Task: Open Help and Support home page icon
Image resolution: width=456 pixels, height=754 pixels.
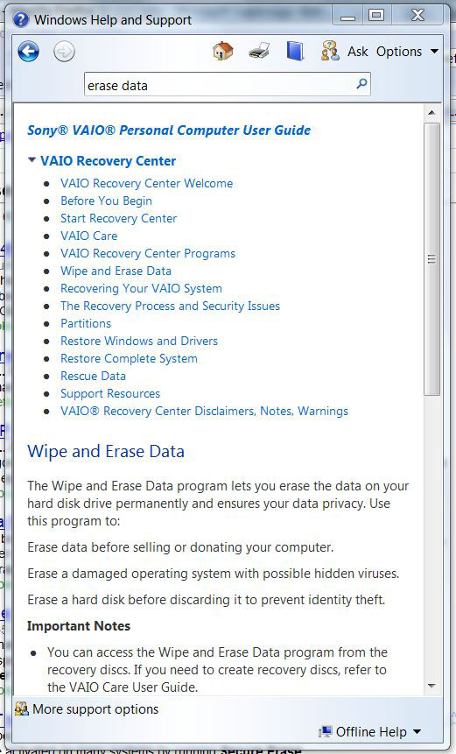Action: (223, 51)
